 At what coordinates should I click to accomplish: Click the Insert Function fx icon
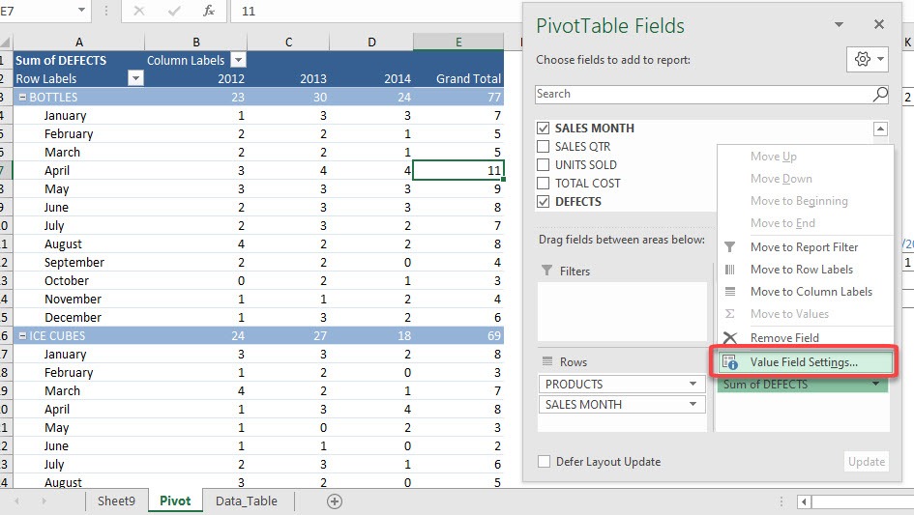coord(209,11)
